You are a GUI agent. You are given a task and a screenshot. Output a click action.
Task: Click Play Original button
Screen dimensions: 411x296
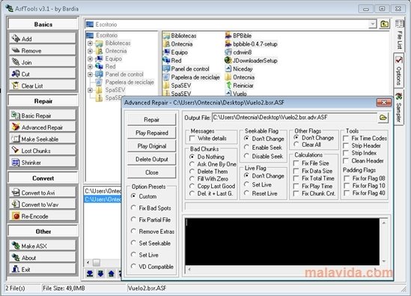[151, 146]
